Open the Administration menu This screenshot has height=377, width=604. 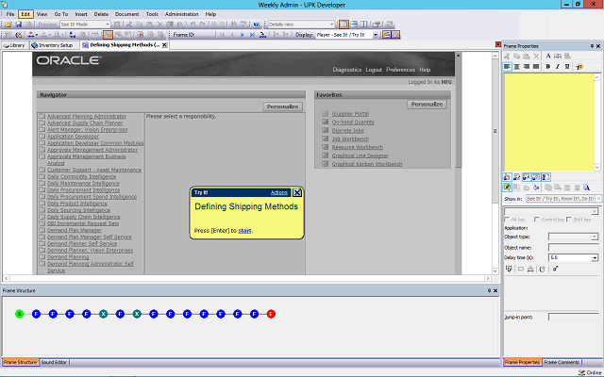point(181,14)
